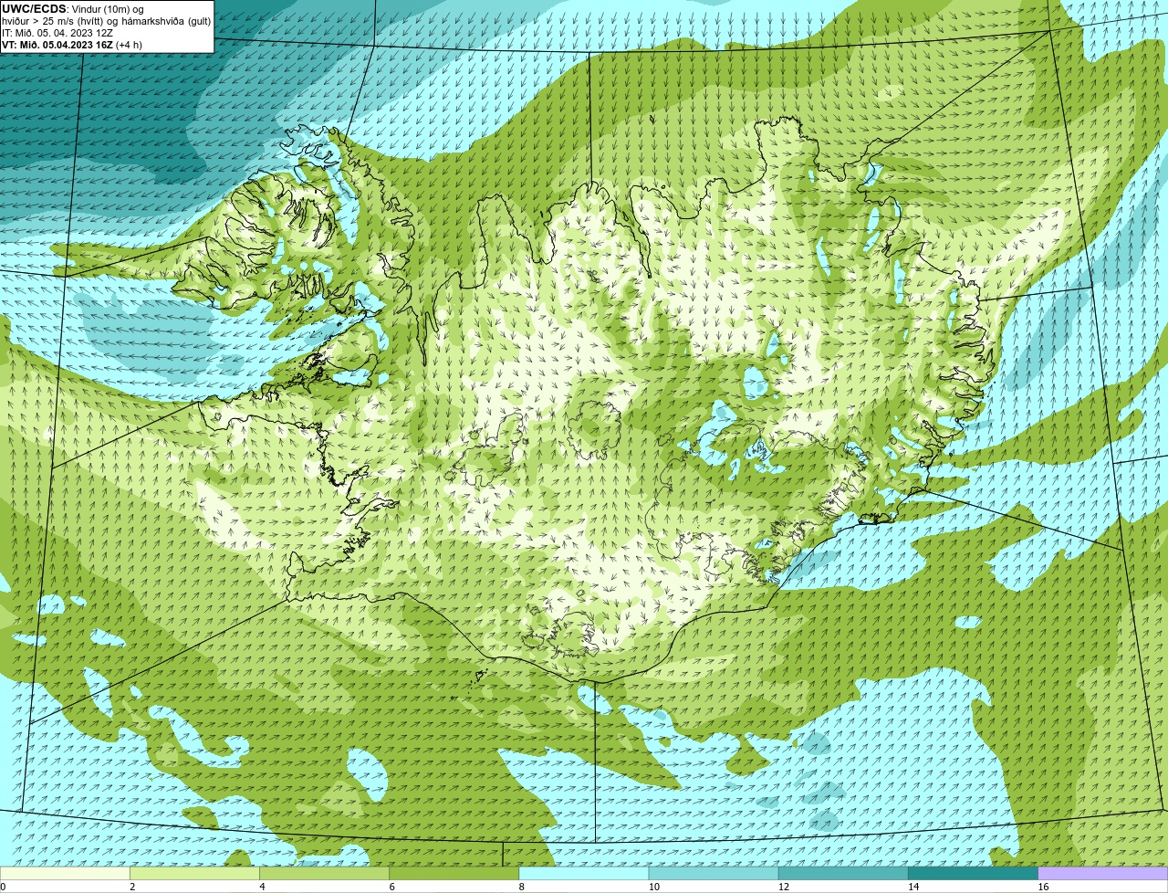This screenshot has height=893, width=1168.
Task: Pick the legend color segment between 4 and 6
Action: 325,874
